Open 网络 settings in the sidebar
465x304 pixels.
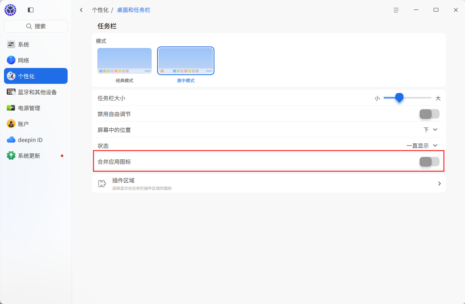point(36,60)
